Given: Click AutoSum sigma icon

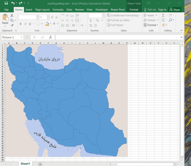Looking at the screenshot, I should [x=163, y=15].
